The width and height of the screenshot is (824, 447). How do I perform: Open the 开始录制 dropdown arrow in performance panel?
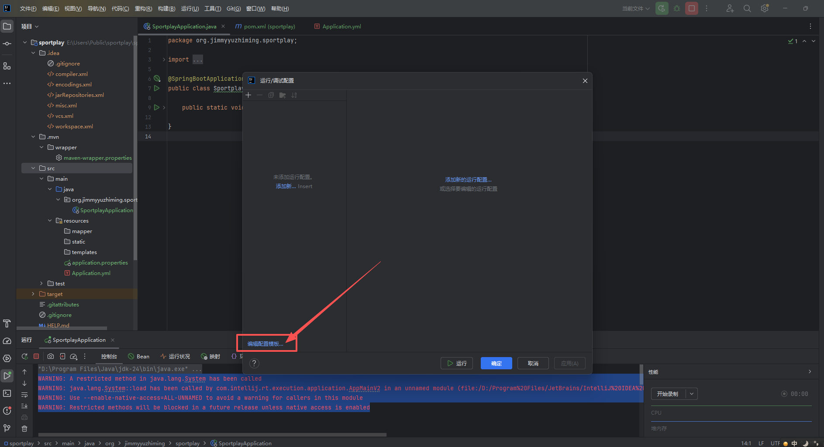point(691,394)
